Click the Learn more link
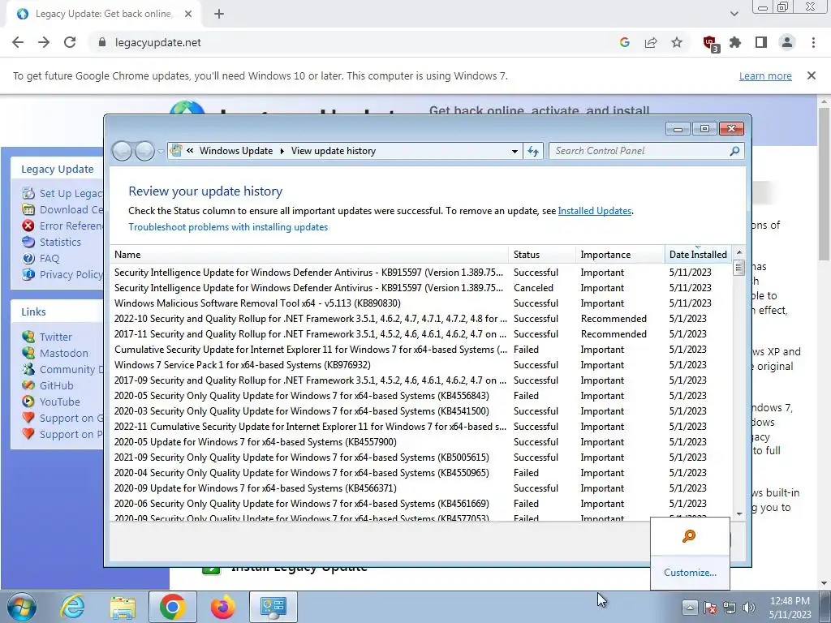 (765, 75)
